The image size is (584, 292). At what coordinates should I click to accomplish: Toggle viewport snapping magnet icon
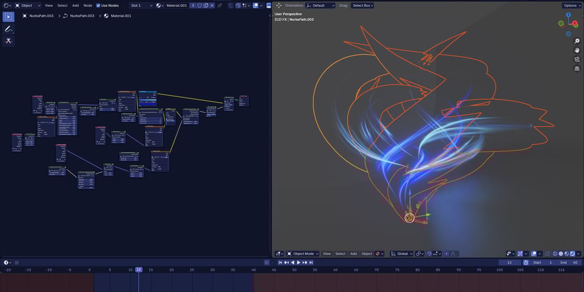point(429,254)
